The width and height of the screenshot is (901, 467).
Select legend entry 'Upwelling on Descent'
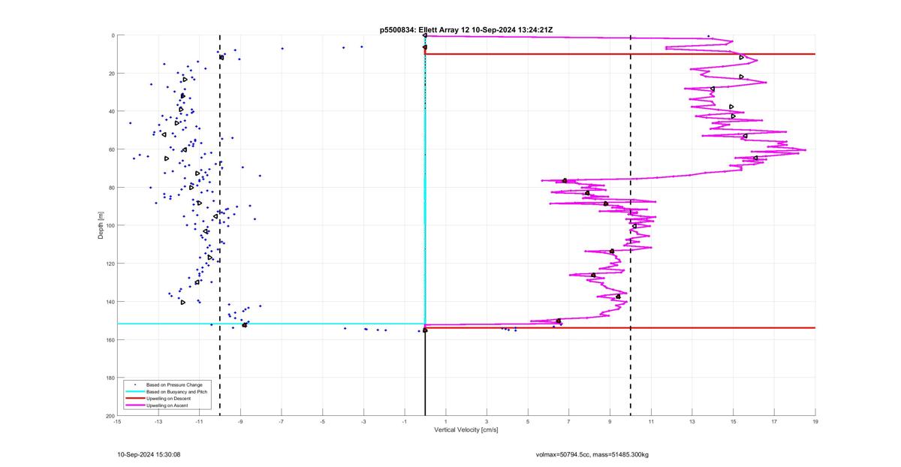tap(168, 398)
